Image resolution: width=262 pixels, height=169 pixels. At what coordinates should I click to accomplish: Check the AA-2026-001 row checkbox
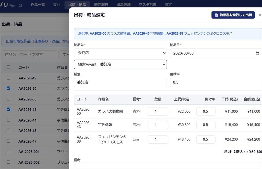[8, 151]
